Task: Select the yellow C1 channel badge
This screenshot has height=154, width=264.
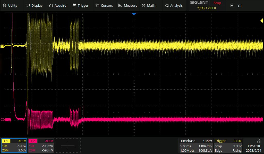Action: (x=6, y=141)
